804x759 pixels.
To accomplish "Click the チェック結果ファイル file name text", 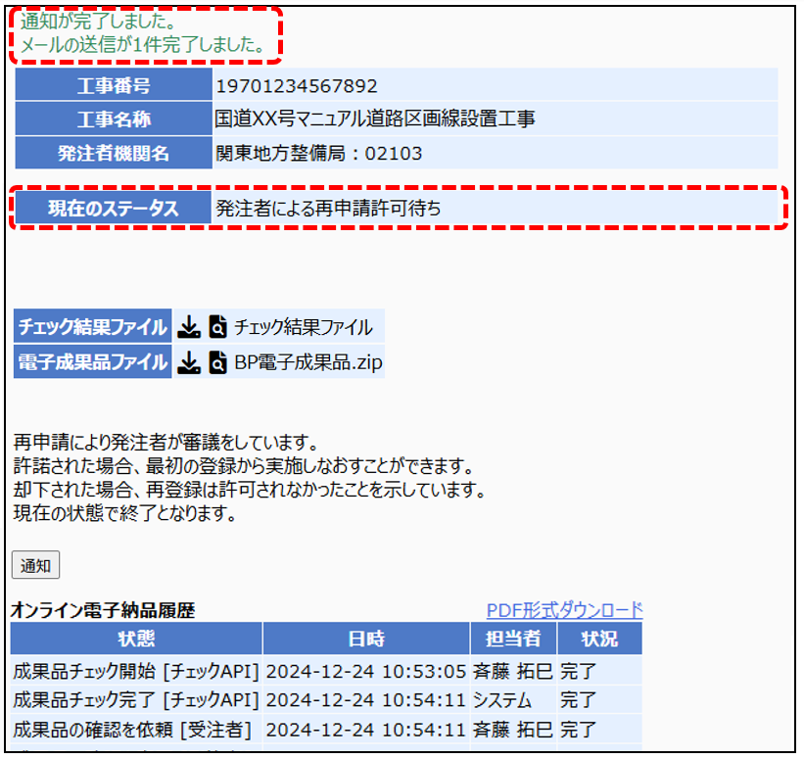I will pyautogui.click(x=303, y=327).
